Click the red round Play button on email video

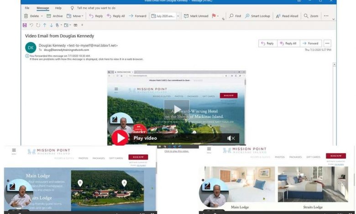(120, 138)
